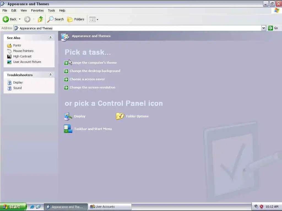This screenshot has width=282, height=211.
Task: Open the Edit menu
Action: (x=14, y=10)
